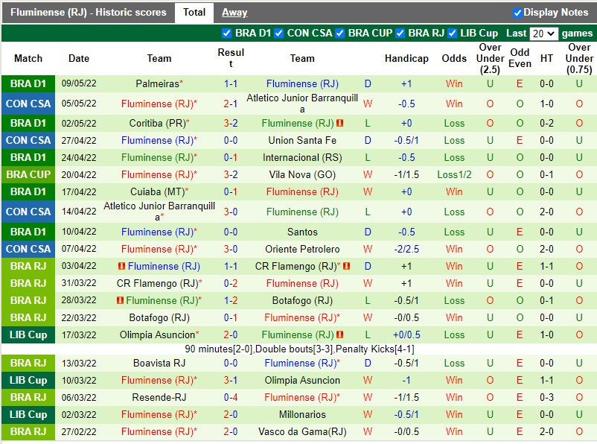Select BRA D1 league label on 09/05/22
Image resolution: width=597 pixels, height=444 pixels.
coord(28,83)
